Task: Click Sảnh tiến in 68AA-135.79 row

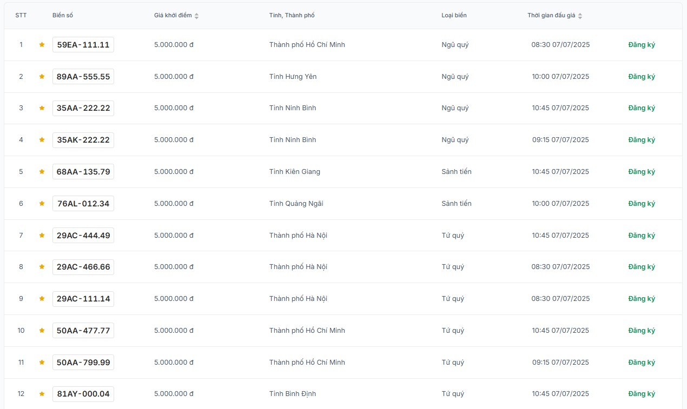Action: click(457, 172)
